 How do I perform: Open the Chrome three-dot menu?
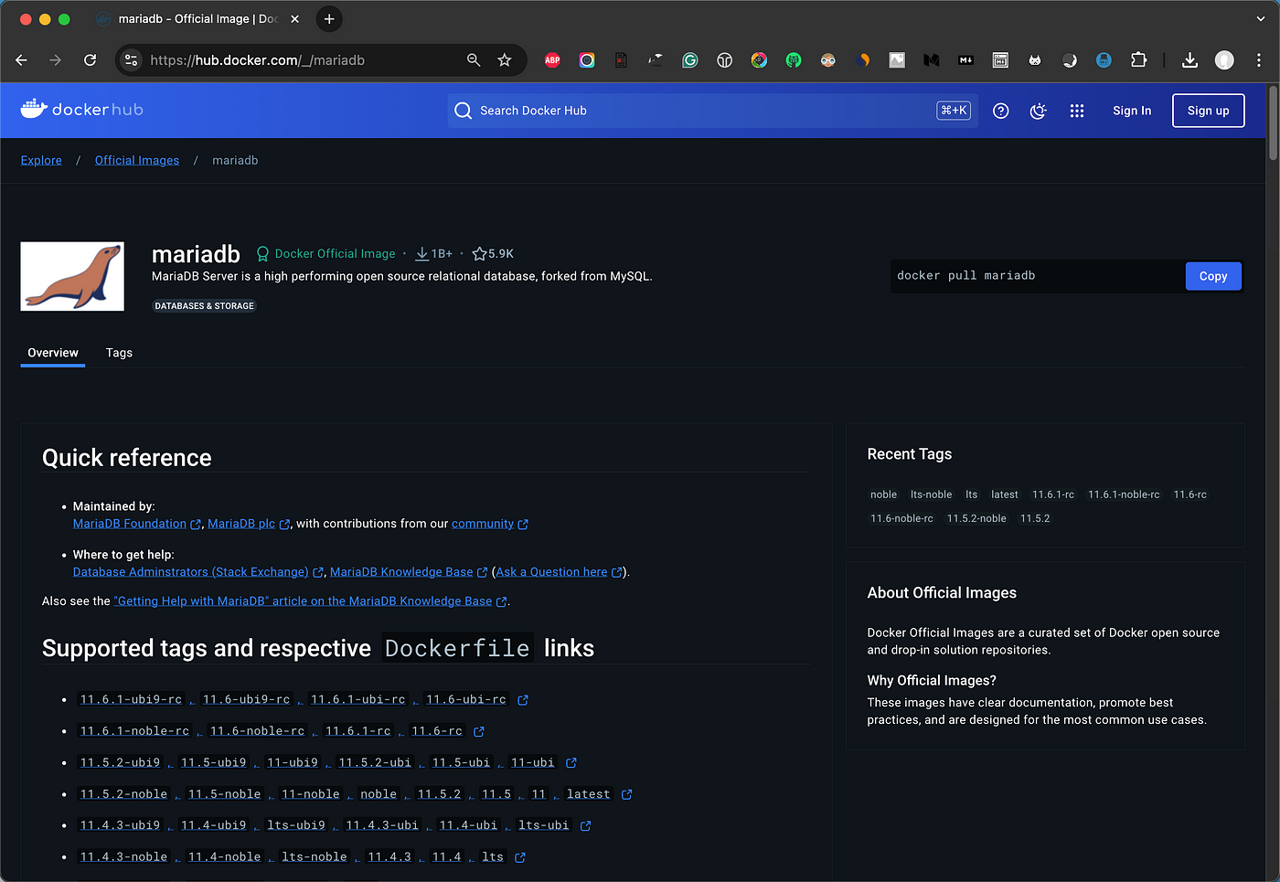(x=1259, y=60)
